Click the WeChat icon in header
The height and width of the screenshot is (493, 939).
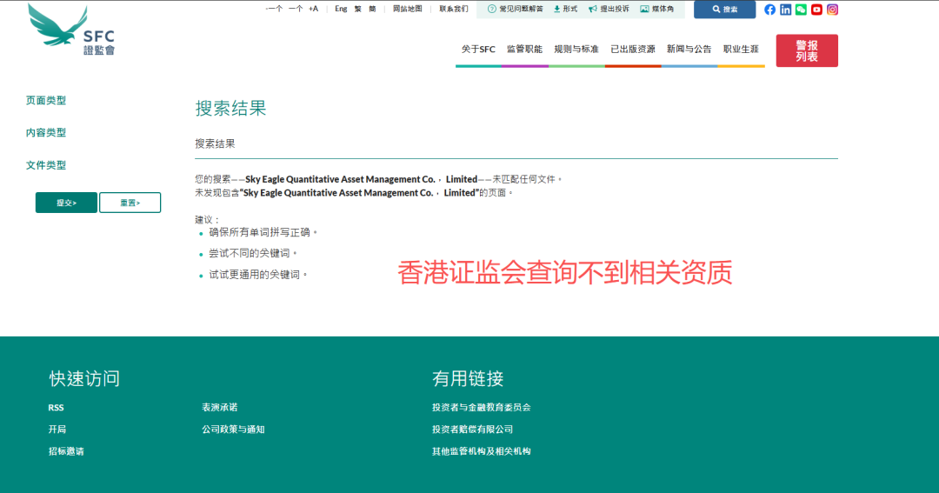[801, 10]
